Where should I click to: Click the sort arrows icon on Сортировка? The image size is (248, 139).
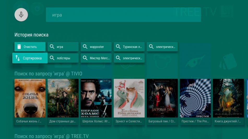[17, 58]
